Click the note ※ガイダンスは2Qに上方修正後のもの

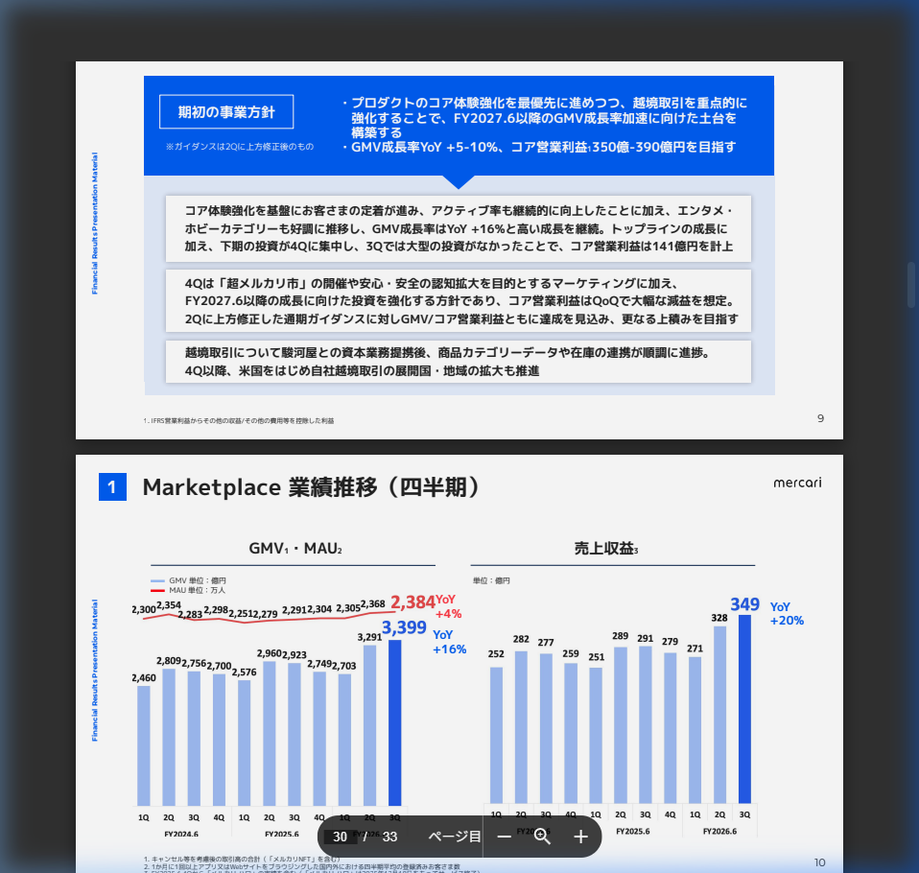pos(240,147)
